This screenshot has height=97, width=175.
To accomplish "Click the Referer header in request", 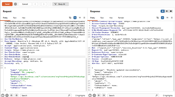I will (23, 59).
